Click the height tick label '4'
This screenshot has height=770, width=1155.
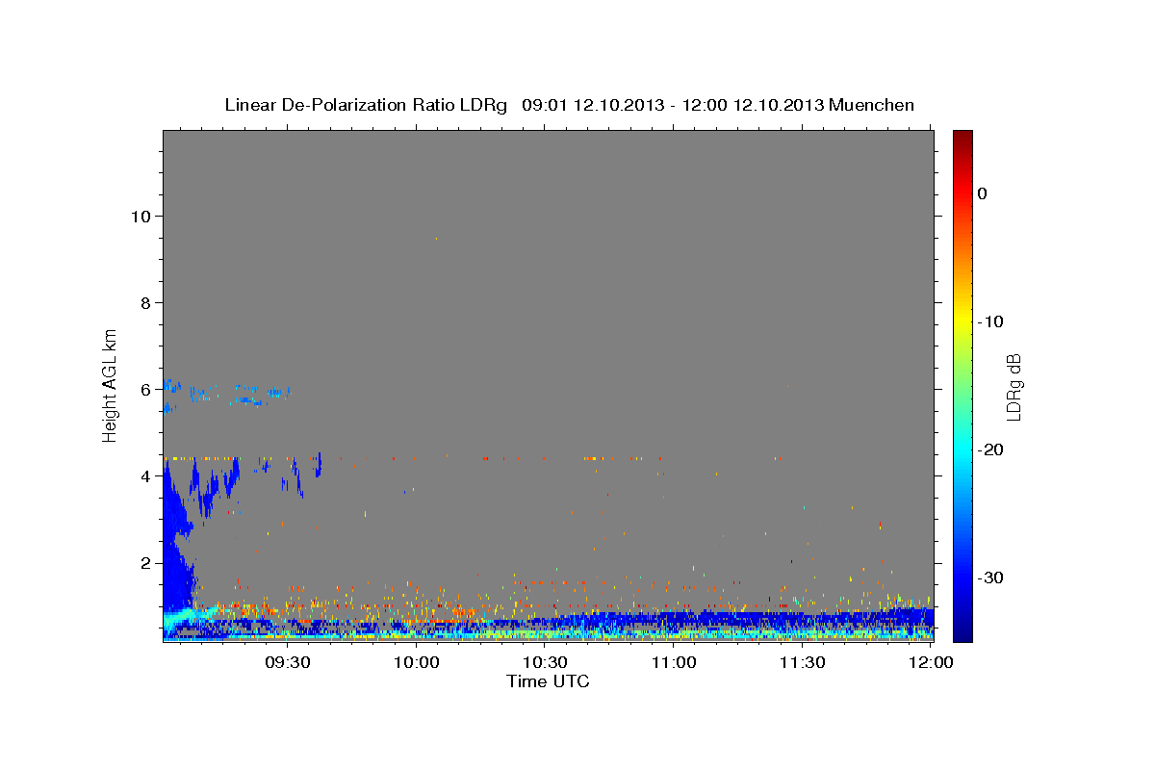click(144, 476)
